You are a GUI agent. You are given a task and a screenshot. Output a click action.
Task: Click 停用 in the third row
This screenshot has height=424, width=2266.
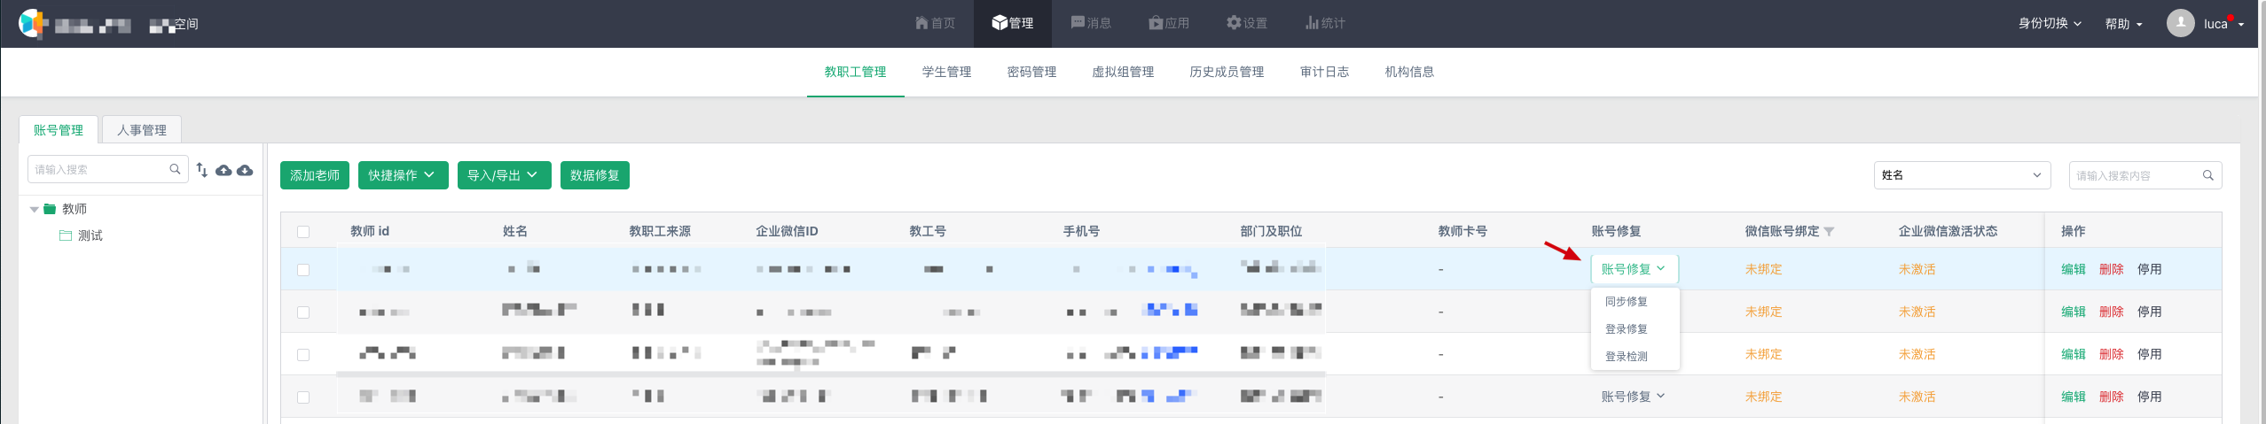[2149, 354]
